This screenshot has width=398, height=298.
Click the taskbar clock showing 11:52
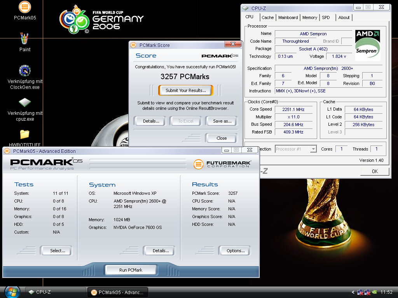(x=386, y=292)
